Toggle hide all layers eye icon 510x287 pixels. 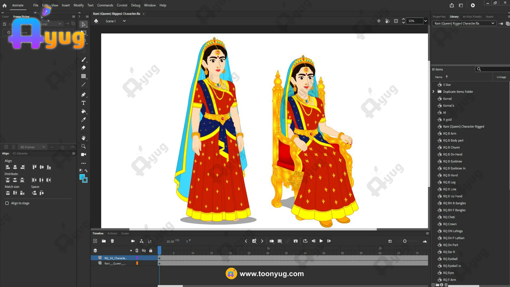[144, 251]
